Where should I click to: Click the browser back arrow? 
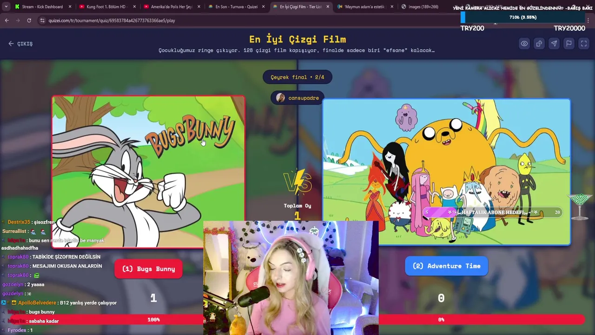pos(7,20)
